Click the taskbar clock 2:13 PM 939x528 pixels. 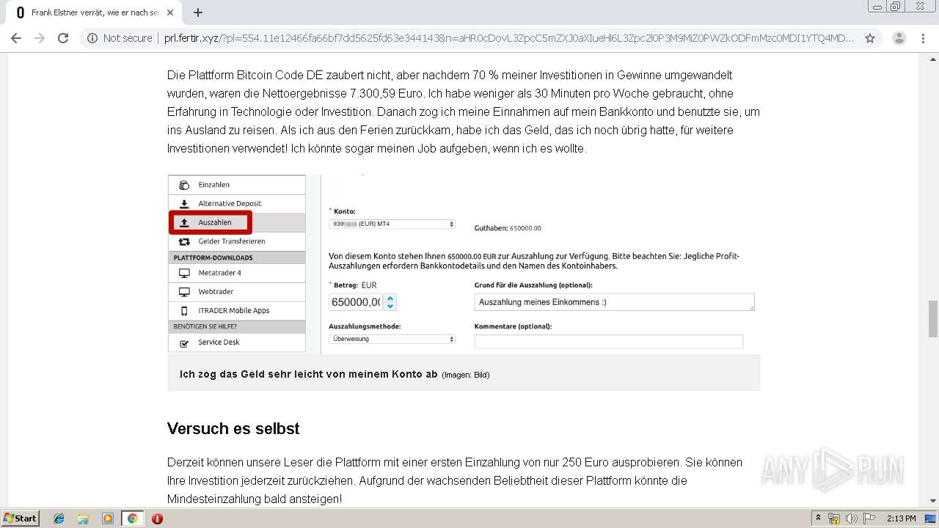pos(901,518)
